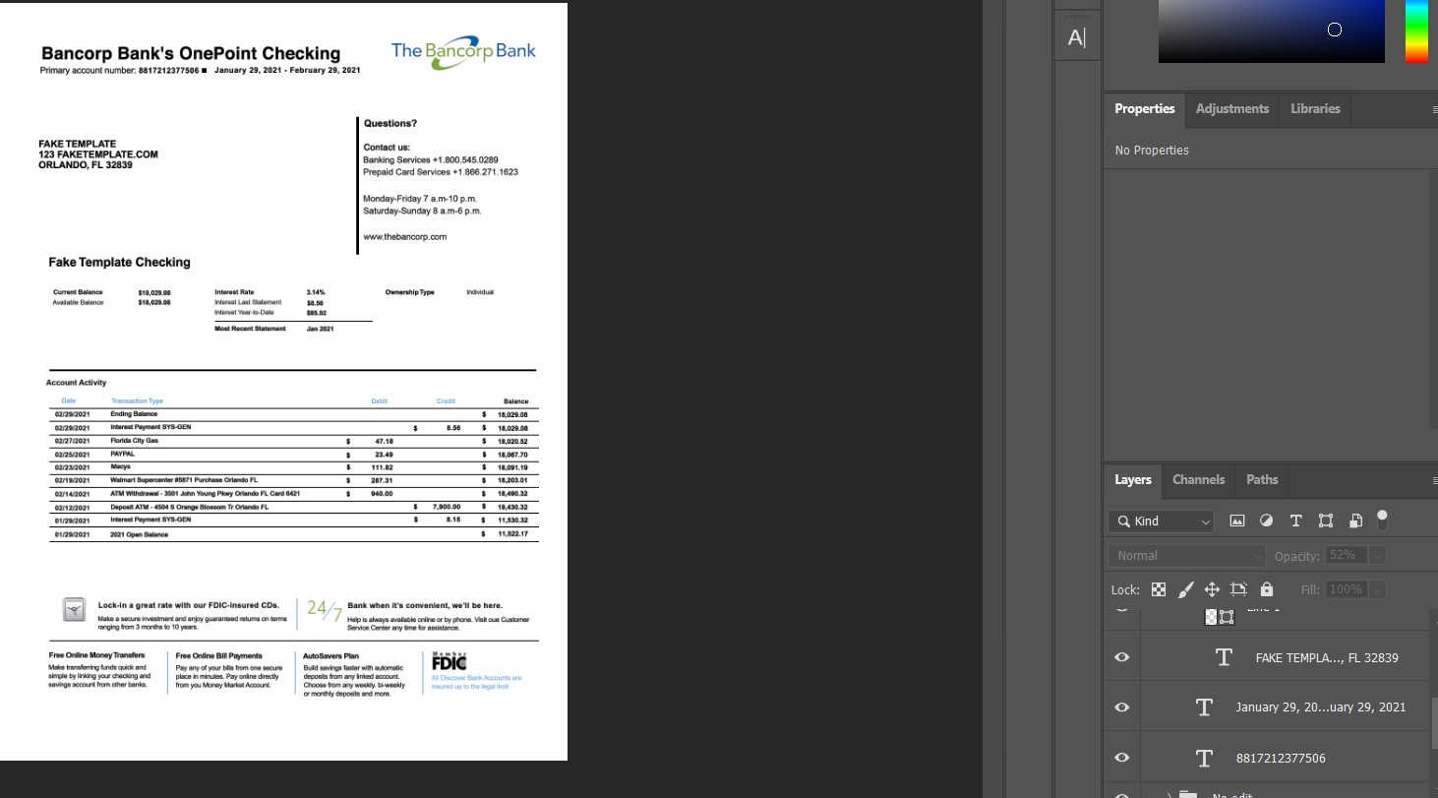This screenshot has width=1438, height=798.
Task: Switch to the Paths tab
Action: click(1262, 479)
